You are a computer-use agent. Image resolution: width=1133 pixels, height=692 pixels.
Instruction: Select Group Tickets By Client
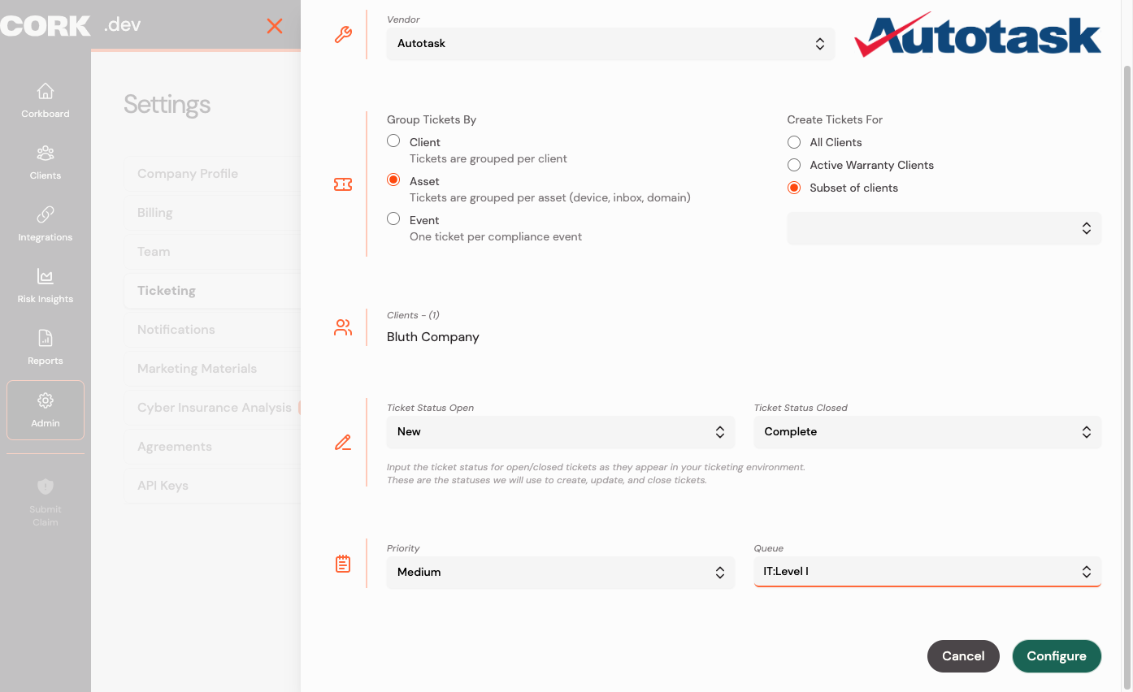[x=393, y=141]
